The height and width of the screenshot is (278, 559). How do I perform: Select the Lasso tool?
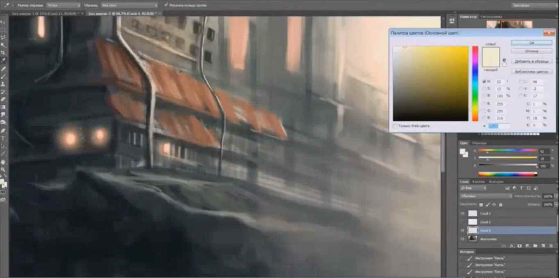point(3,37)
